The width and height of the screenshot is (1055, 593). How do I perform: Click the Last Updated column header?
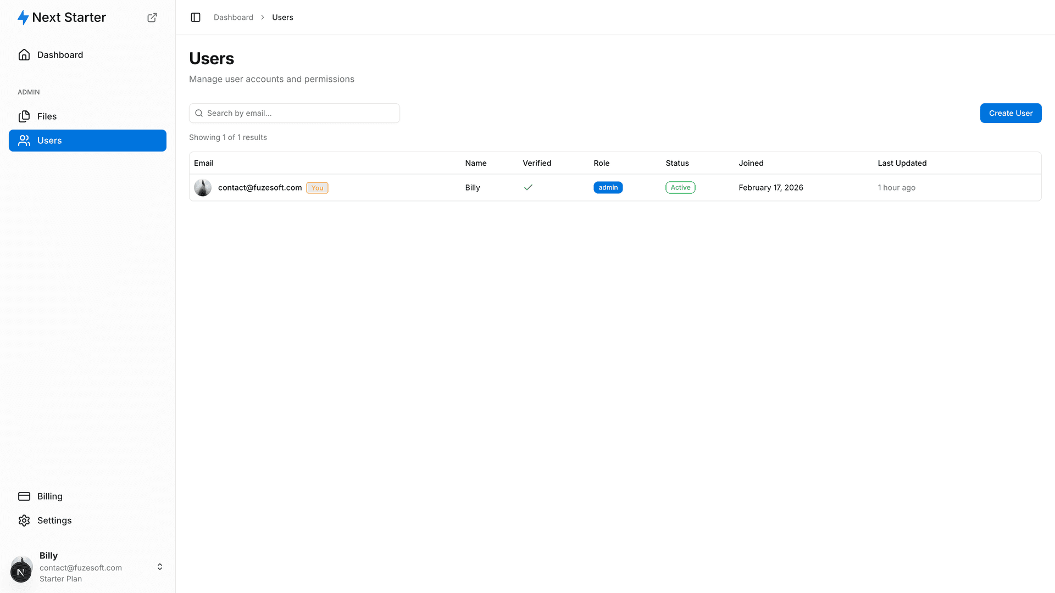point(902,163)
